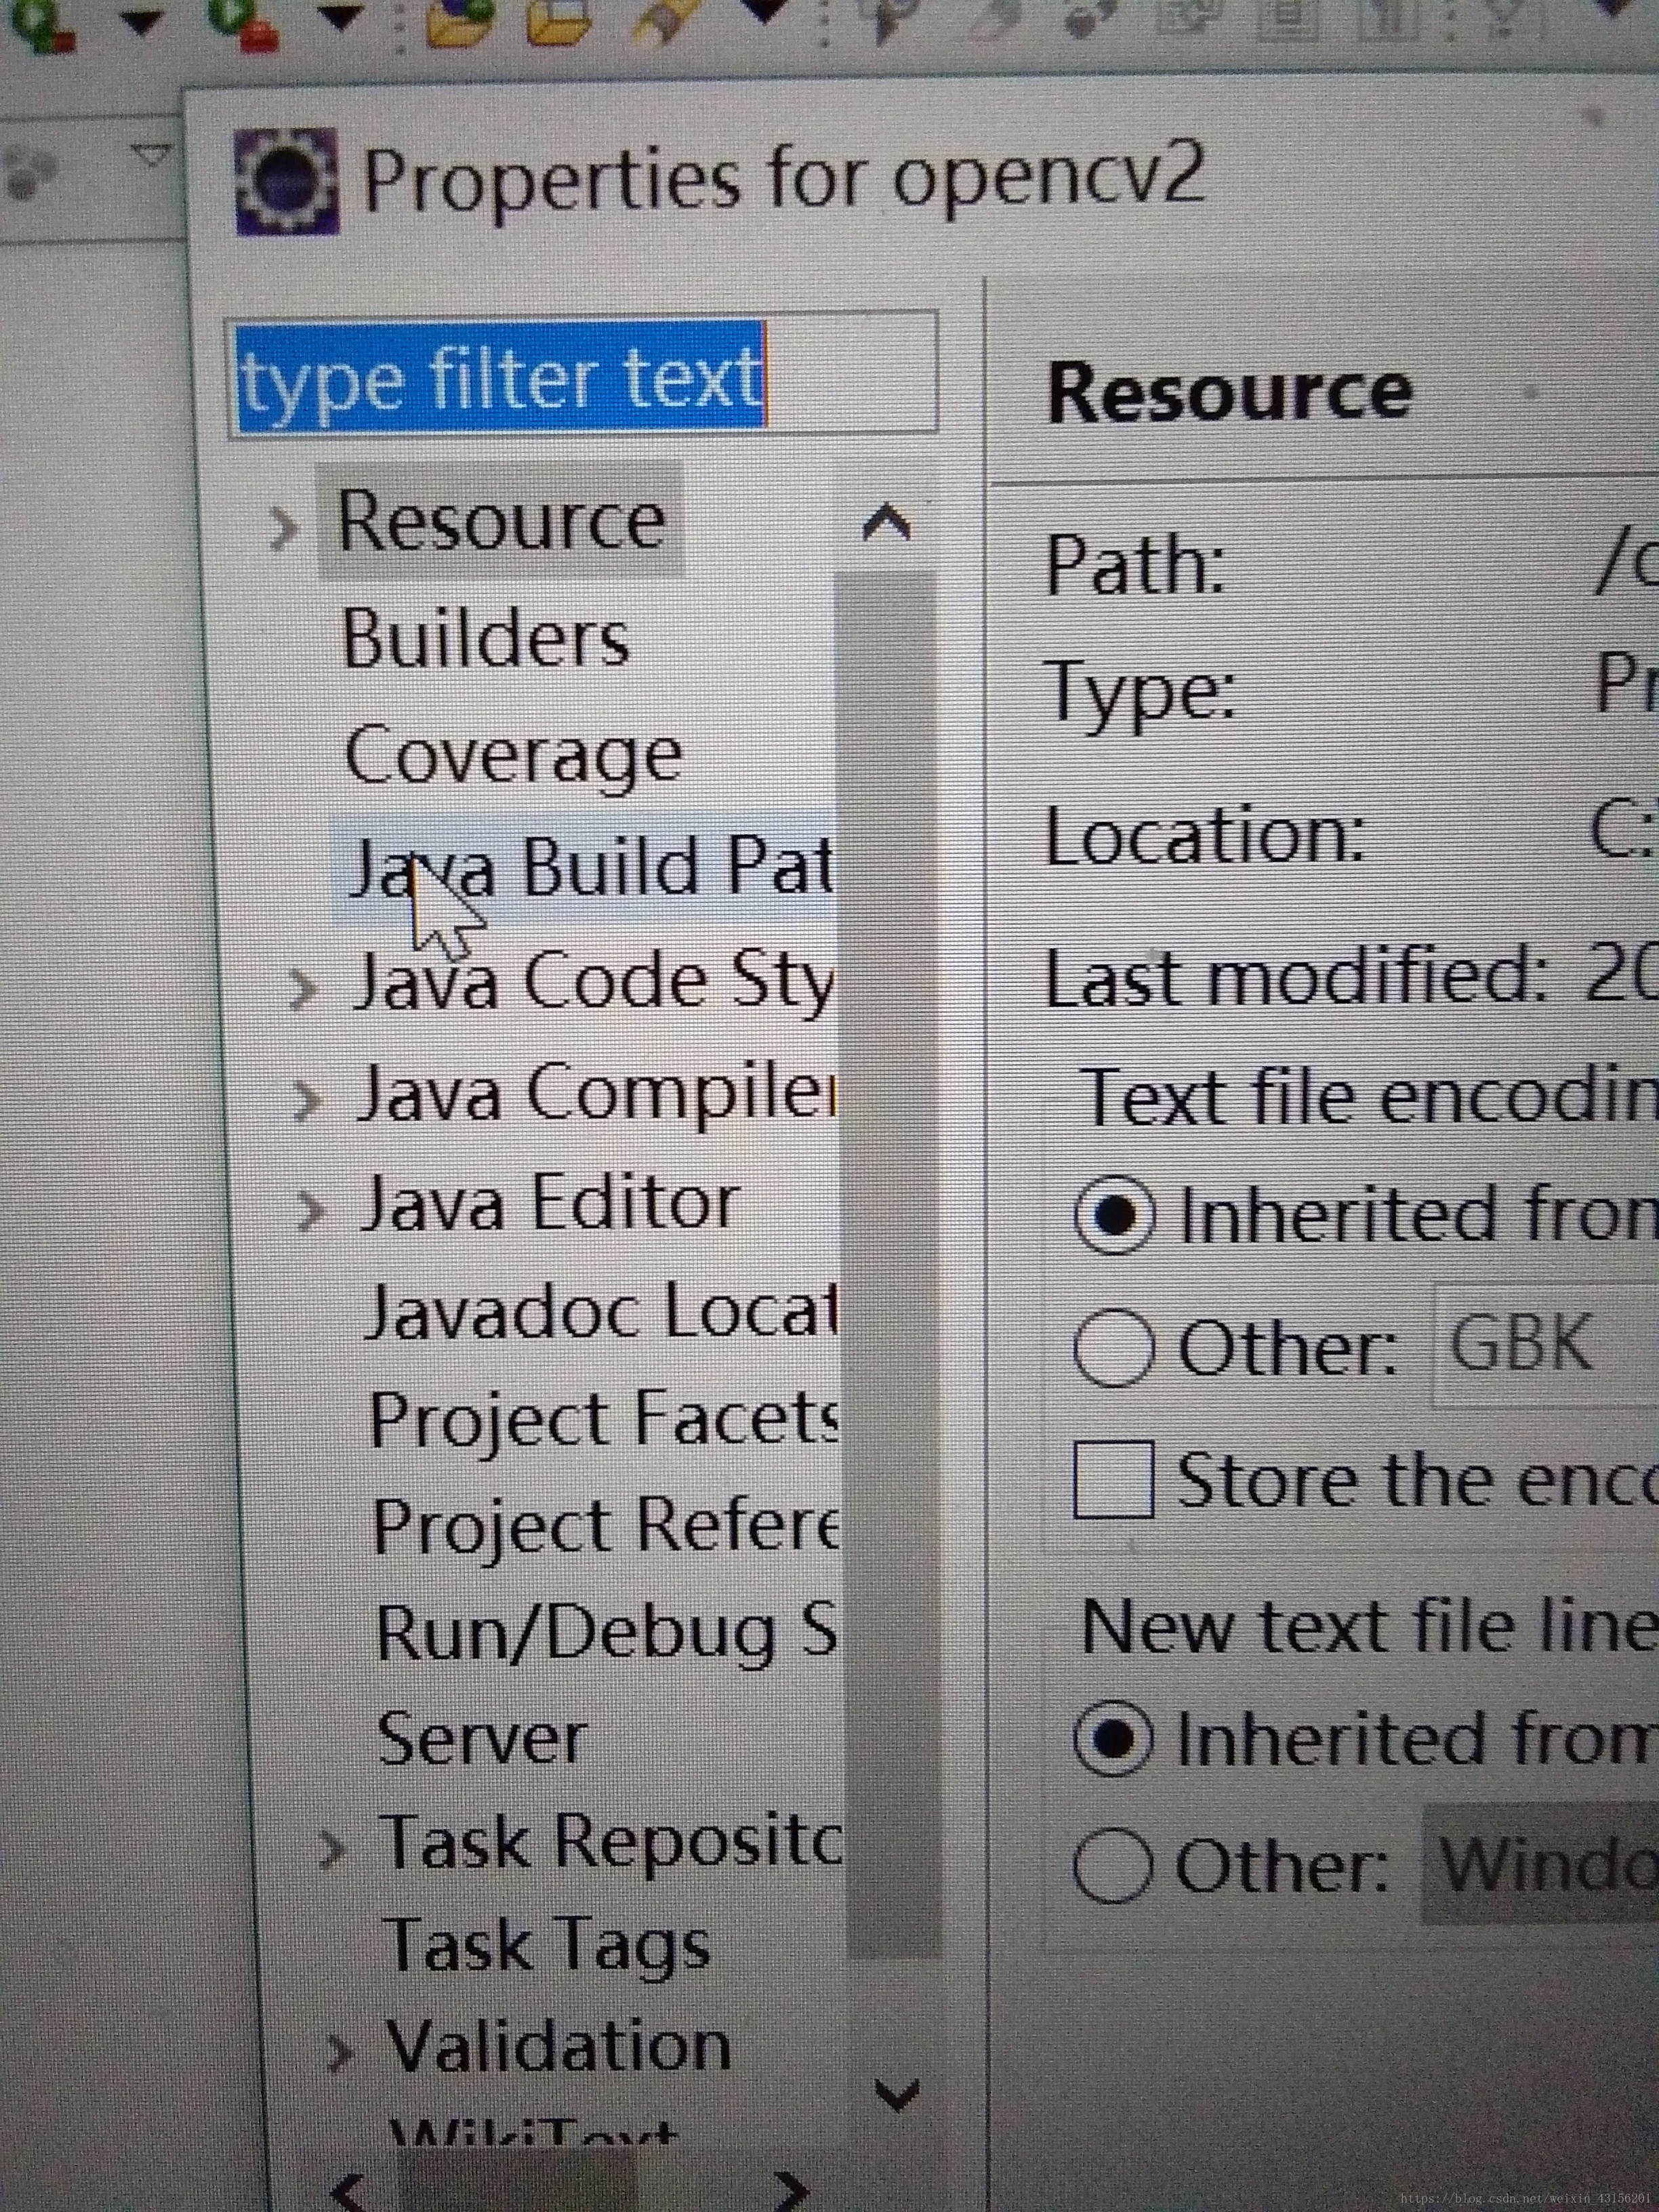The width and height of the screenshot is (1659, 2212).
Task: Select Inherited from for line delimiter
Action: coord(1113,1739)
